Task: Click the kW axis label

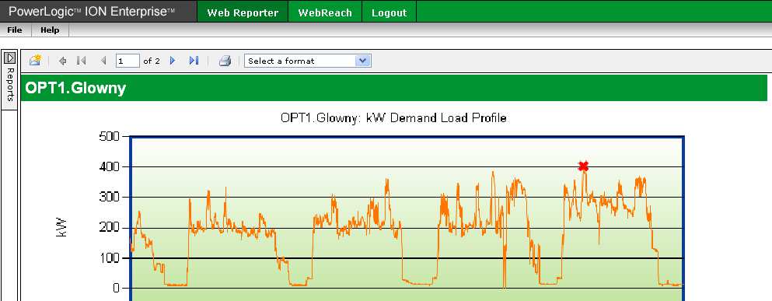Action: pos(61,228)
